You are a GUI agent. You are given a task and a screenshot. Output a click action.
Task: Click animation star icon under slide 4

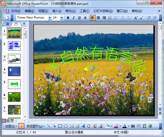click(x=4, y=73)
